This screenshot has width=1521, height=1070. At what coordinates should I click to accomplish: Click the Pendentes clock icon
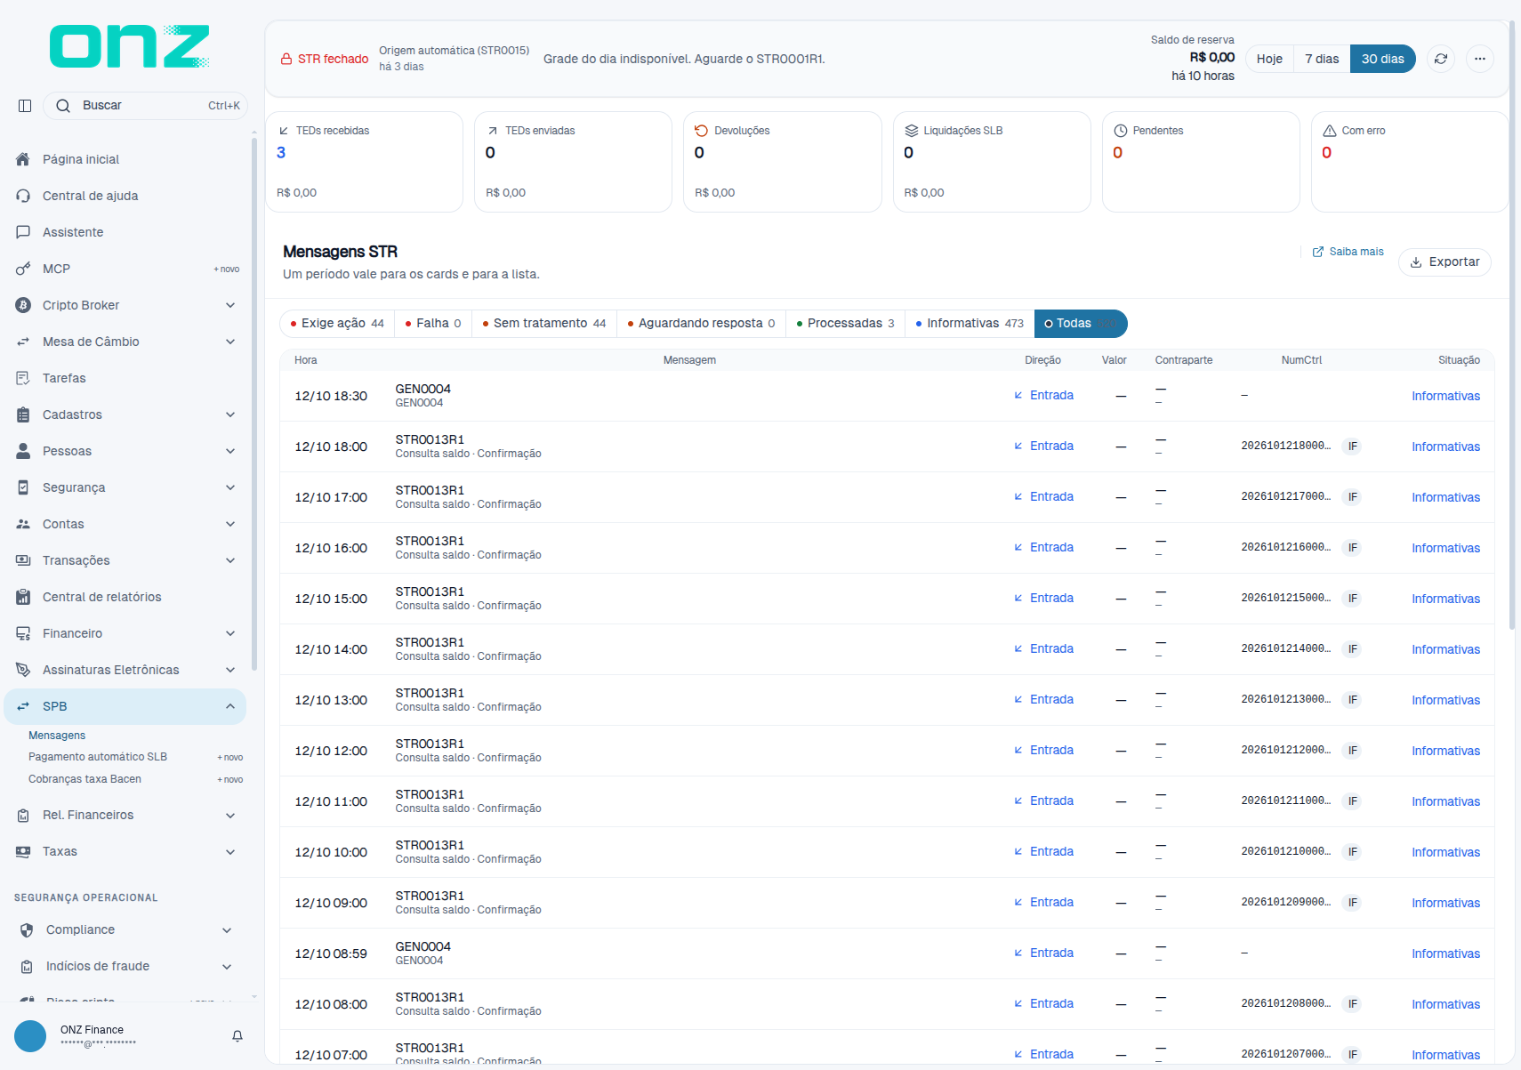pyautogui.click(x=1121, y=131)
